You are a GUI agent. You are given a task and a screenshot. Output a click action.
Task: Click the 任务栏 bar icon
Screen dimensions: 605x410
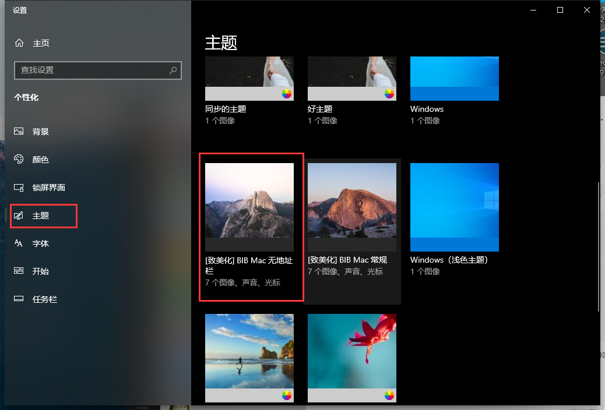point(19,299)
